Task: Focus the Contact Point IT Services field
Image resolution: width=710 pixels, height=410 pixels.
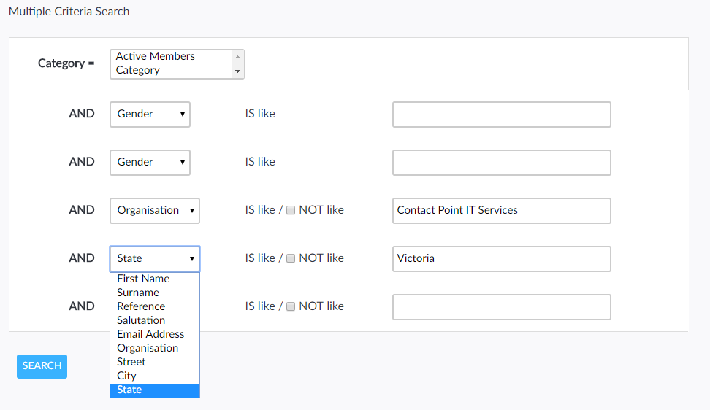Action: point(501,211)
